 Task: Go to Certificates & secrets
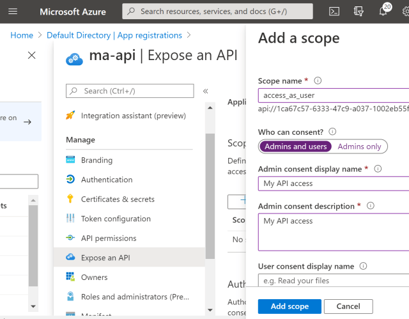[x=118, y=199]
